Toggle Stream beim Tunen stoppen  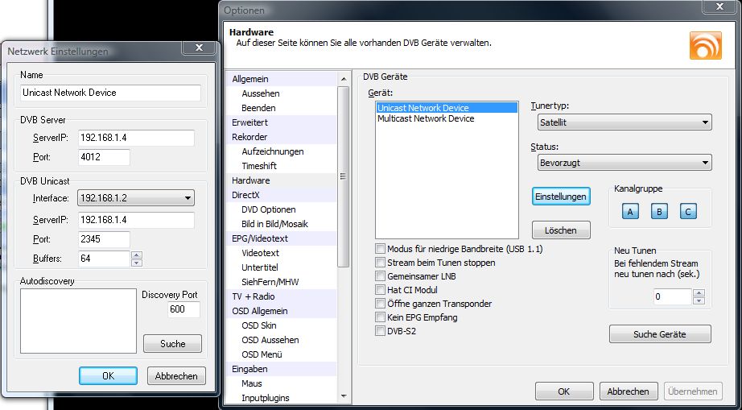tap(381, 263)
